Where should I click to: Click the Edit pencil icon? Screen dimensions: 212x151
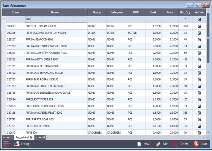coord(158,144)
